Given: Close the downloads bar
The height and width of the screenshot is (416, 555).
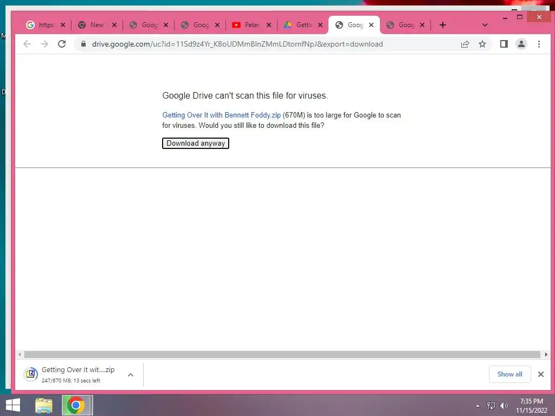Looking at the screenshot, I should [540, 374].
